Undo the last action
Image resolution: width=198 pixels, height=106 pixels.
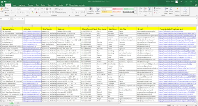(x=5, y=2)
